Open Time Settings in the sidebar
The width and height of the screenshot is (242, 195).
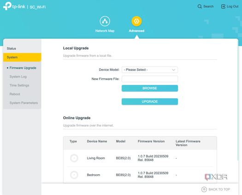(x=19, y=85)
